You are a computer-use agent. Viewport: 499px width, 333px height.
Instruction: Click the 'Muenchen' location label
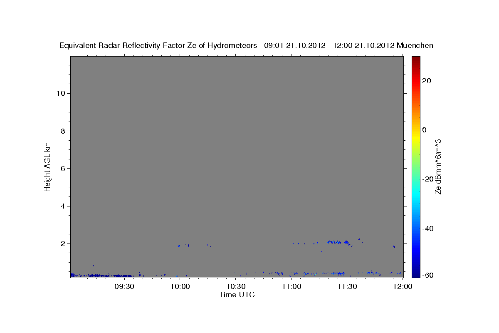(x=415, y=45)
